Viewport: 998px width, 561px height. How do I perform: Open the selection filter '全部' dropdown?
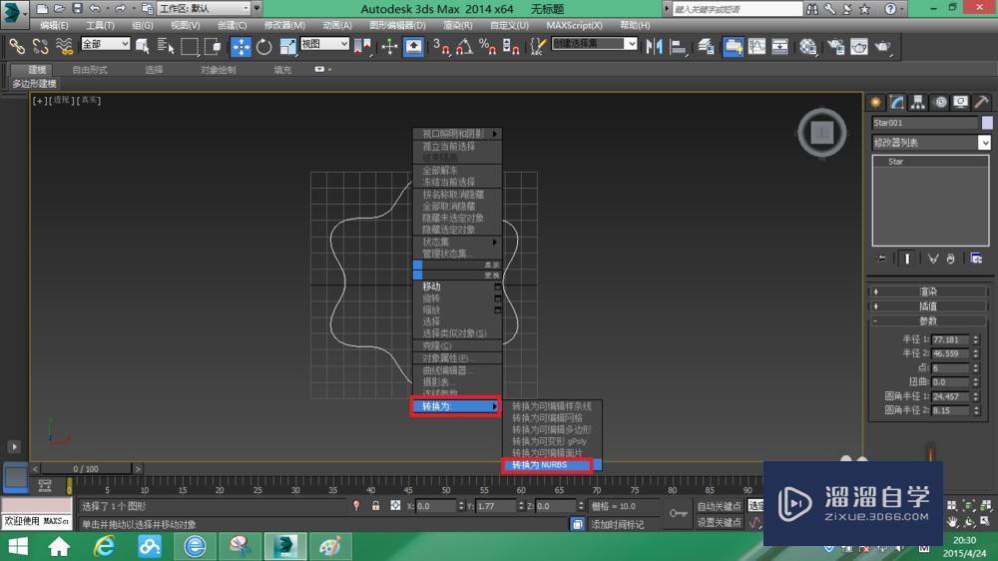(x=105, y=43)
